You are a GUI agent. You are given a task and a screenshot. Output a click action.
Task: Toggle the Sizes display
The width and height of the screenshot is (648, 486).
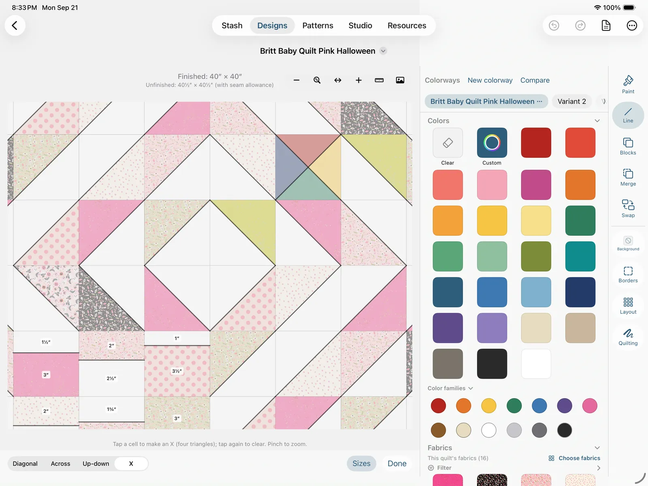point(361,463)
